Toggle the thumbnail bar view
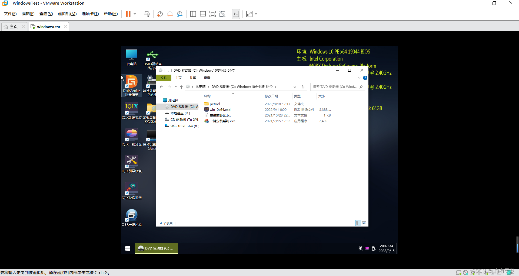Image resolution: width=519 pixels, height=276 pixels. tap(203, 14)
